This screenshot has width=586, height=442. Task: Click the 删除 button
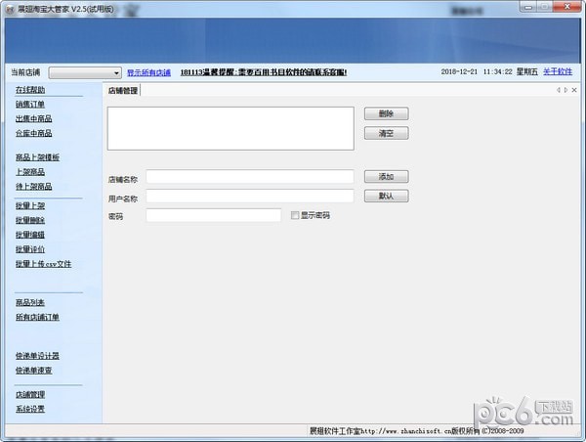(387, 113)
